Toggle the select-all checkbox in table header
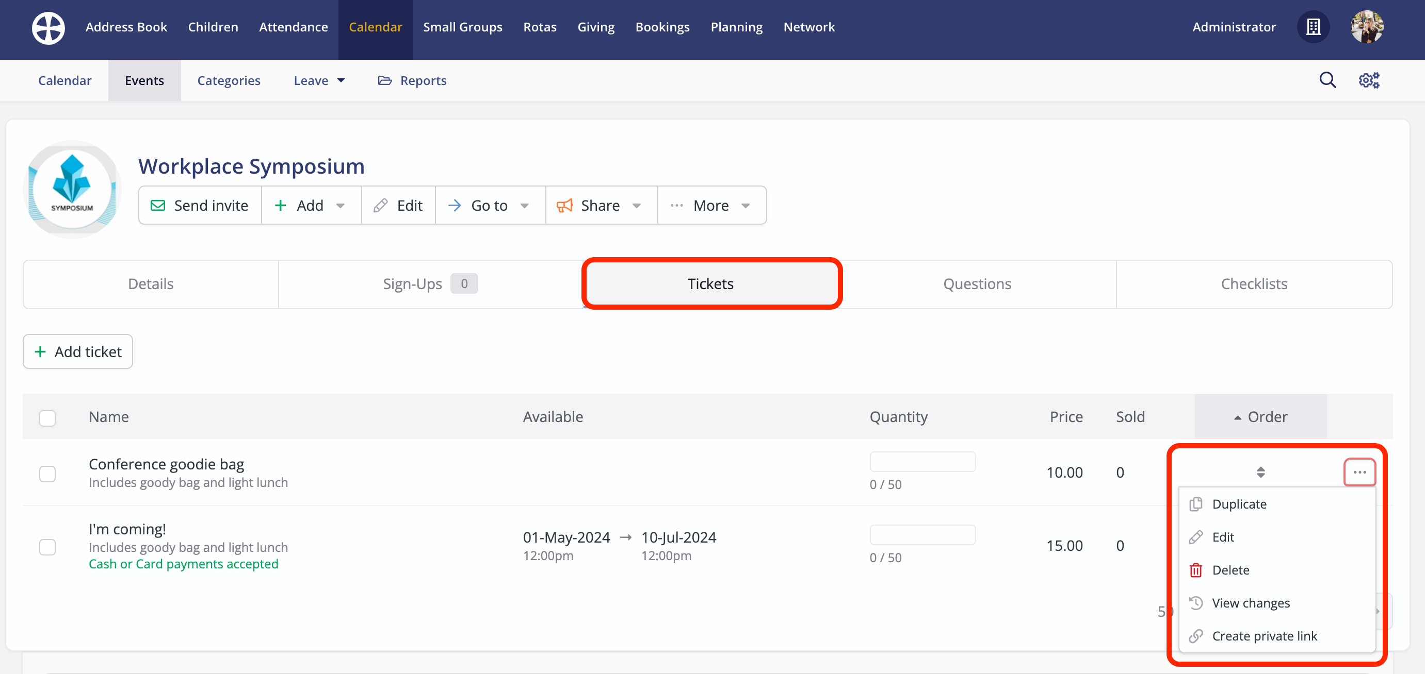The height and width of the screenshot is (674, 1425). tap(47, 418)
